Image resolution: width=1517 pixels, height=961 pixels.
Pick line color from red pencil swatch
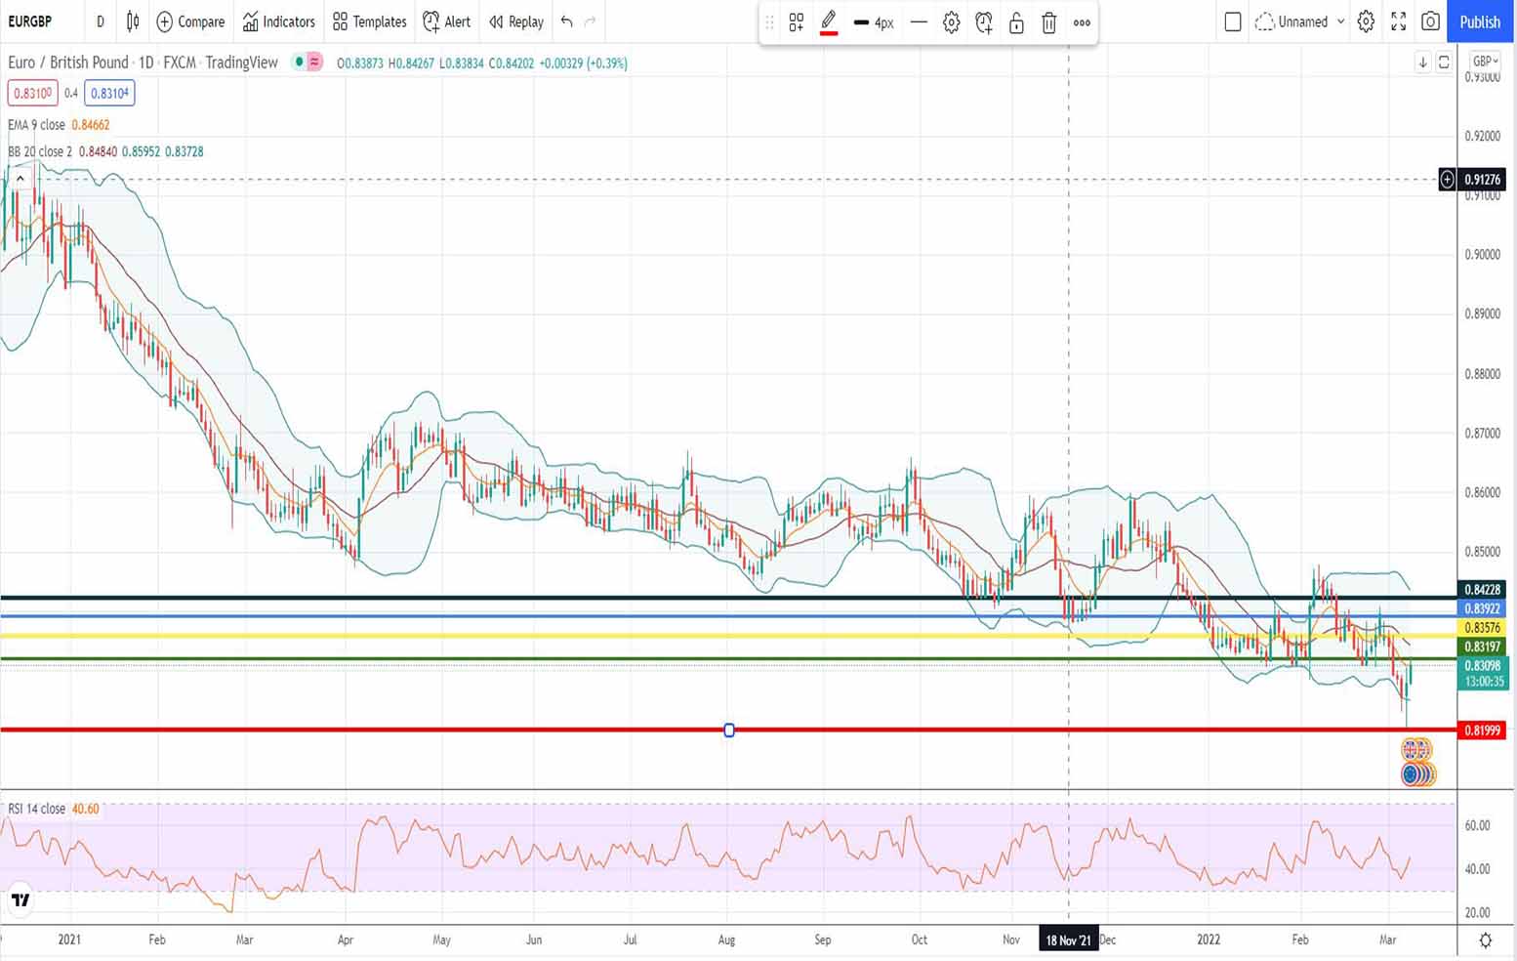[829, 22]
